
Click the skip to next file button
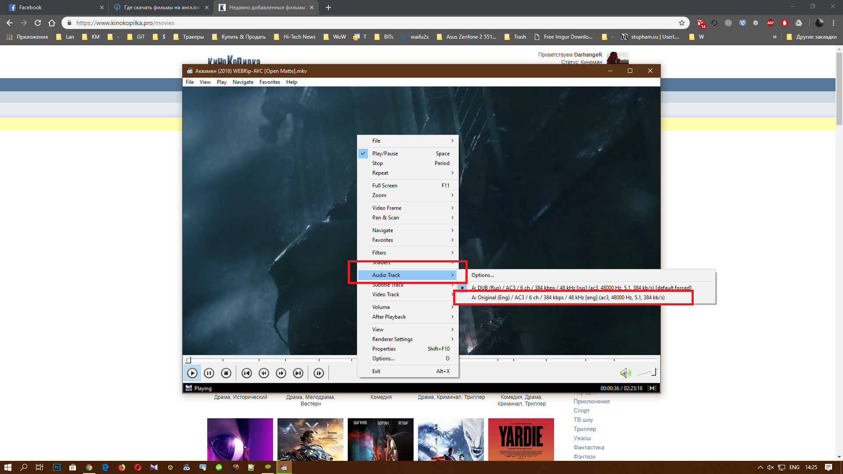coord(298,373)
